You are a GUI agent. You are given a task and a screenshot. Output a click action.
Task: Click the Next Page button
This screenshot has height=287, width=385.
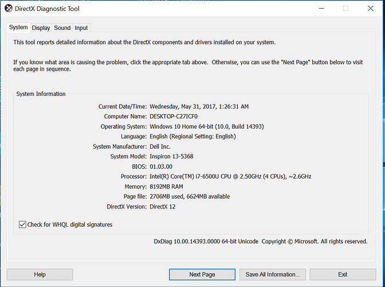[202, 274]
